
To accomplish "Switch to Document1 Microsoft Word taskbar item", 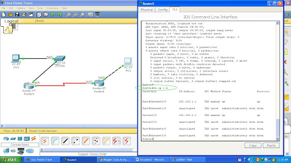I will 151,160.
